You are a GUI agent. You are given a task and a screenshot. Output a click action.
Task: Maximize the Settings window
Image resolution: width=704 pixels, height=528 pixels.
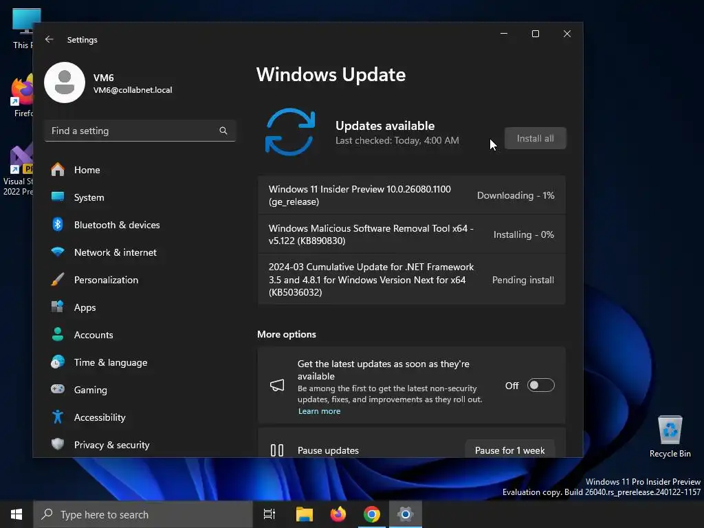[x=535, y=34]
